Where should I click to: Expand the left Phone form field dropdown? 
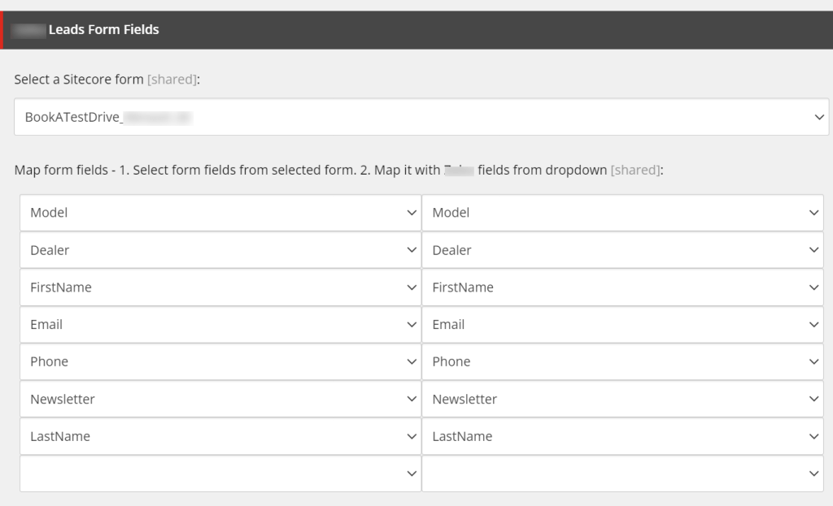click(220, 361)
